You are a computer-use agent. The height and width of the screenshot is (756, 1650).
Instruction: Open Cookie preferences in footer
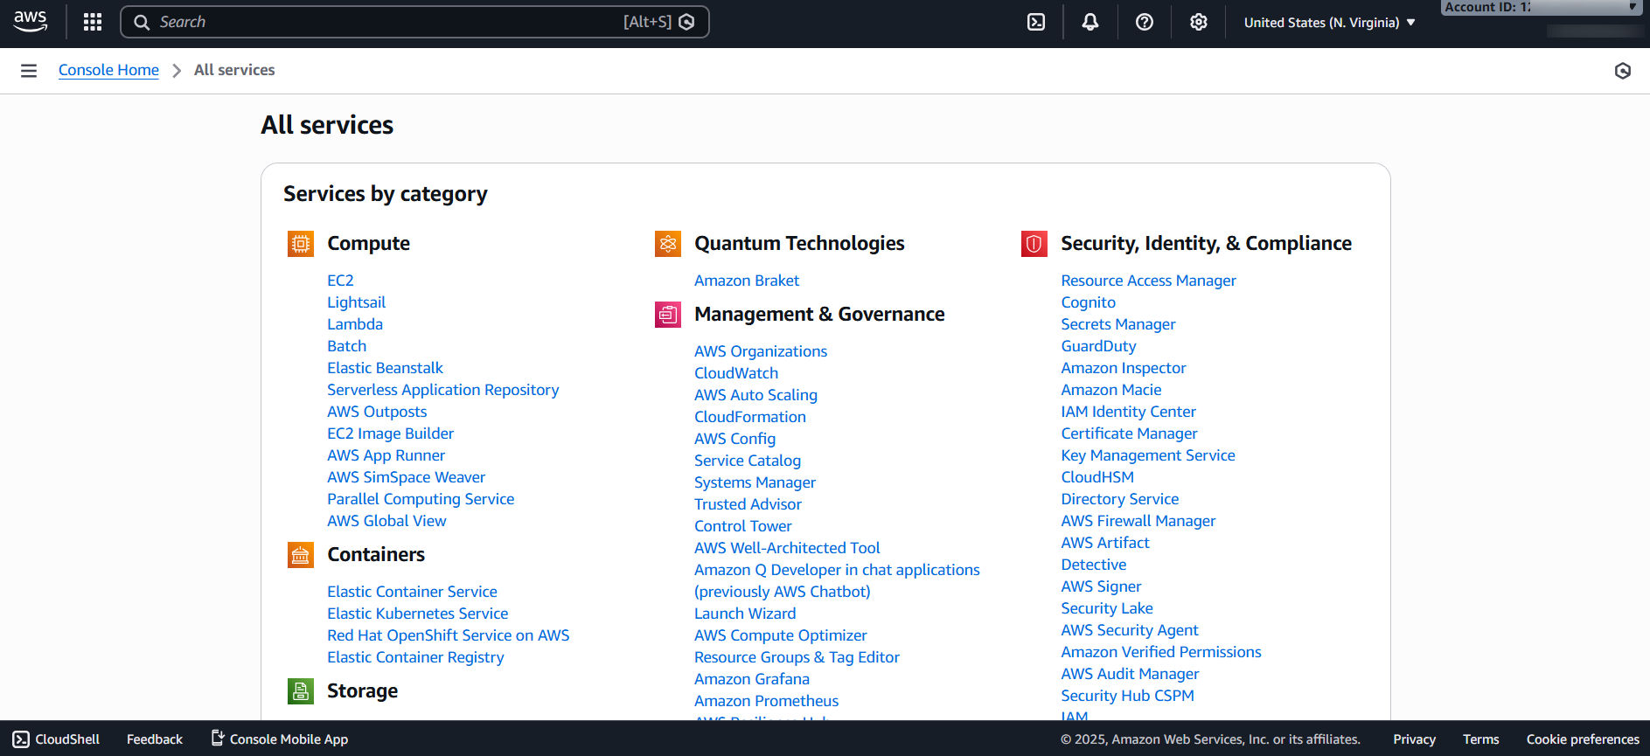coord(1583,739)
